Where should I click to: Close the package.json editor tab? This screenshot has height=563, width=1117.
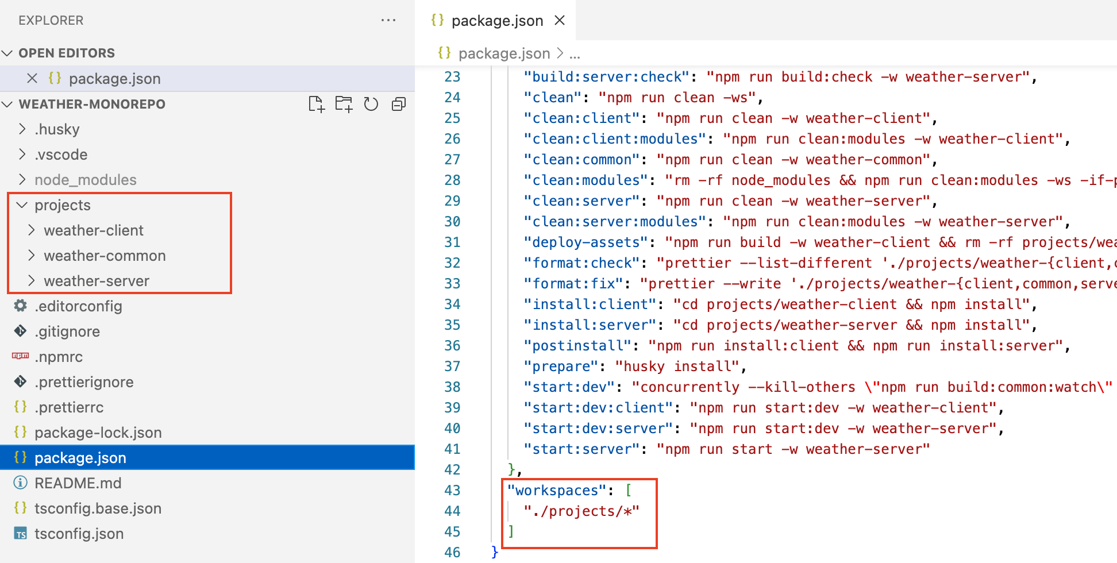[560, 21]
